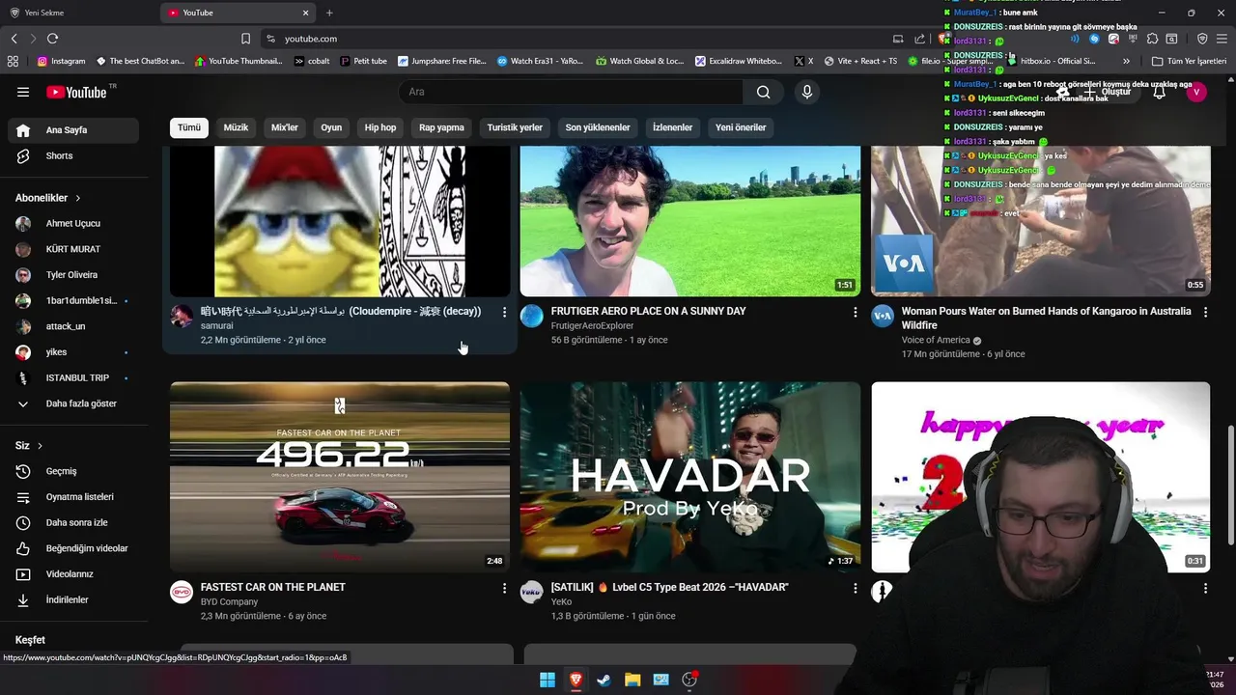Open Daha sonra izle list
Image resolution: width=1236 pixels, height=695 pixels.
click(x=73, y=522)
